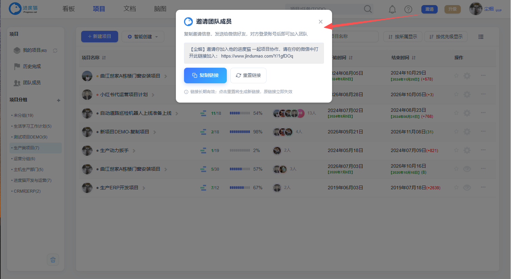Close the invite team members dialog
Image resolution: width=511 pixels, height=279 pixels.
tap(321, 22)
